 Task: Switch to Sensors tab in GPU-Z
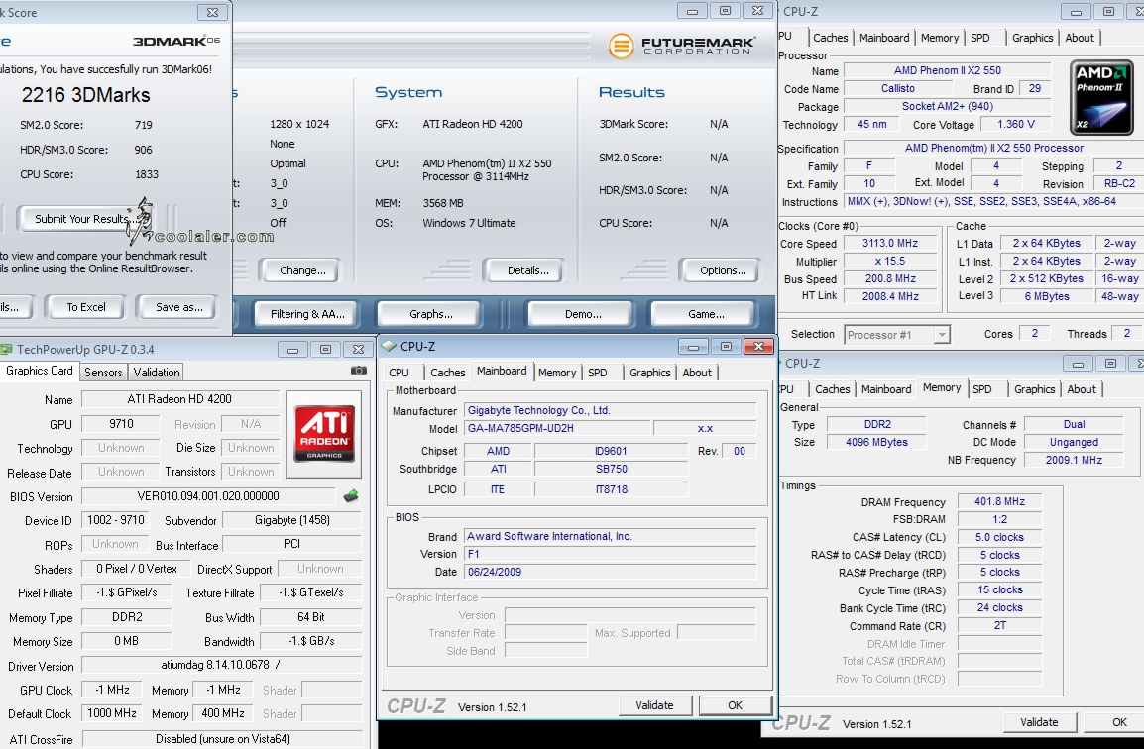tap(103, 372)
